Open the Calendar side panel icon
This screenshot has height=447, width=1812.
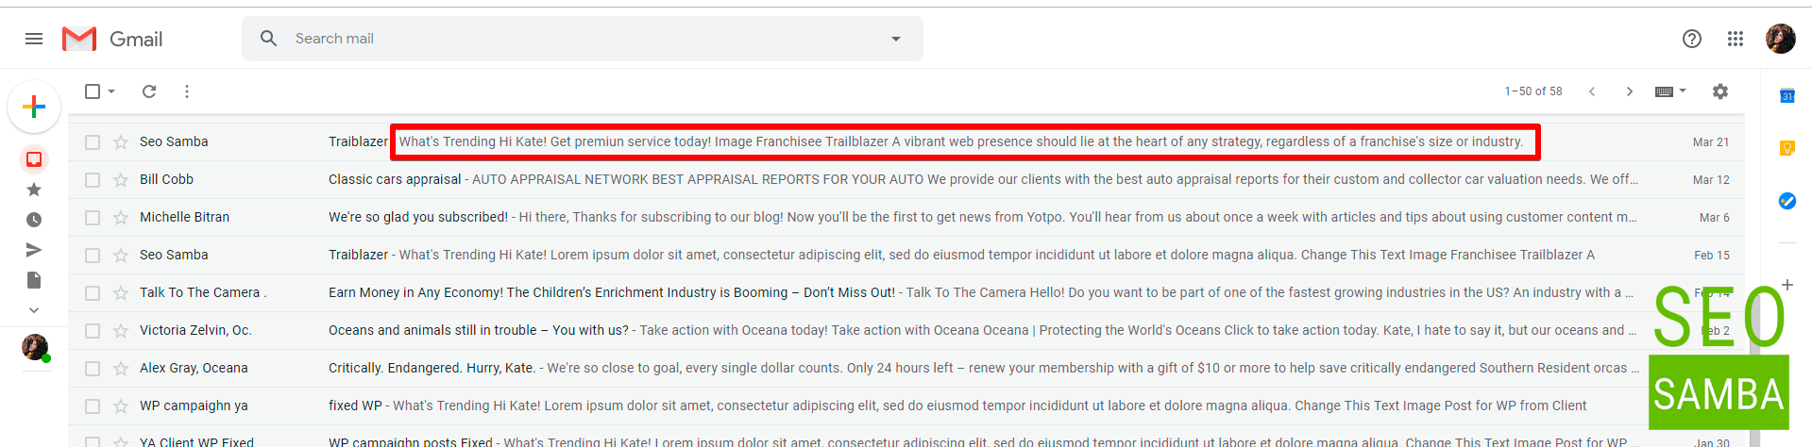tap(1787, 96)
